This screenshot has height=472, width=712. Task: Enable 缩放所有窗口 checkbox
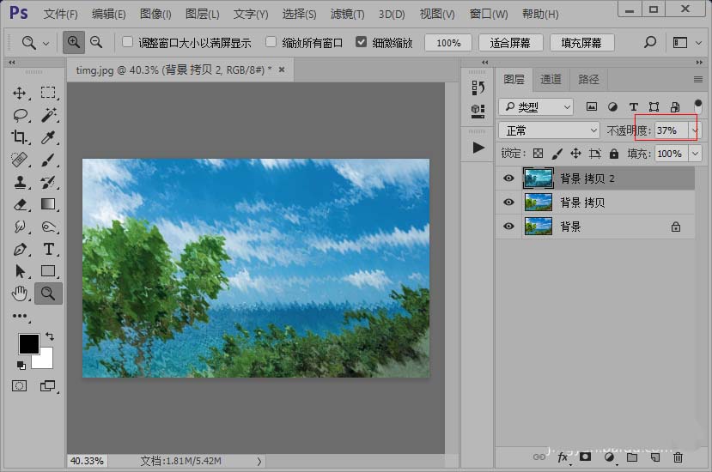coord(271,42)
